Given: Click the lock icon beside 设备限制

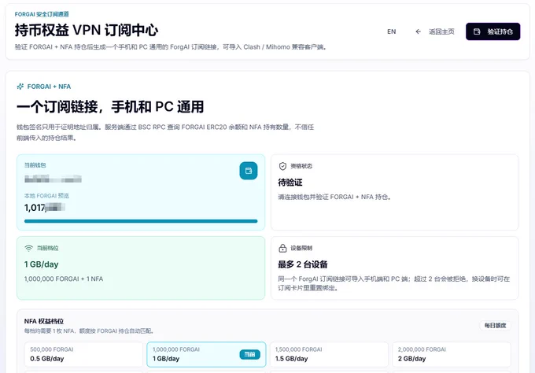Looking at the screenshot, I should (x=282, y=248).
